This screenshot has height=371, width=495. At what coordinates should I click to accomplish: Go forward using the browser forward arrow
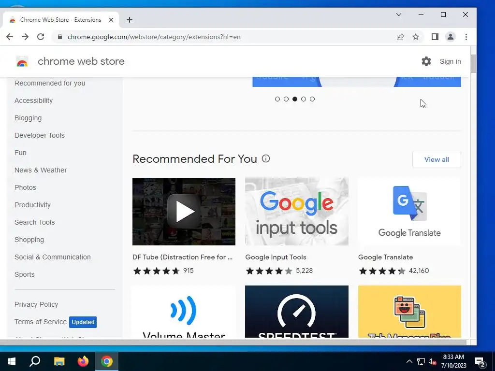tap(25, 37)
